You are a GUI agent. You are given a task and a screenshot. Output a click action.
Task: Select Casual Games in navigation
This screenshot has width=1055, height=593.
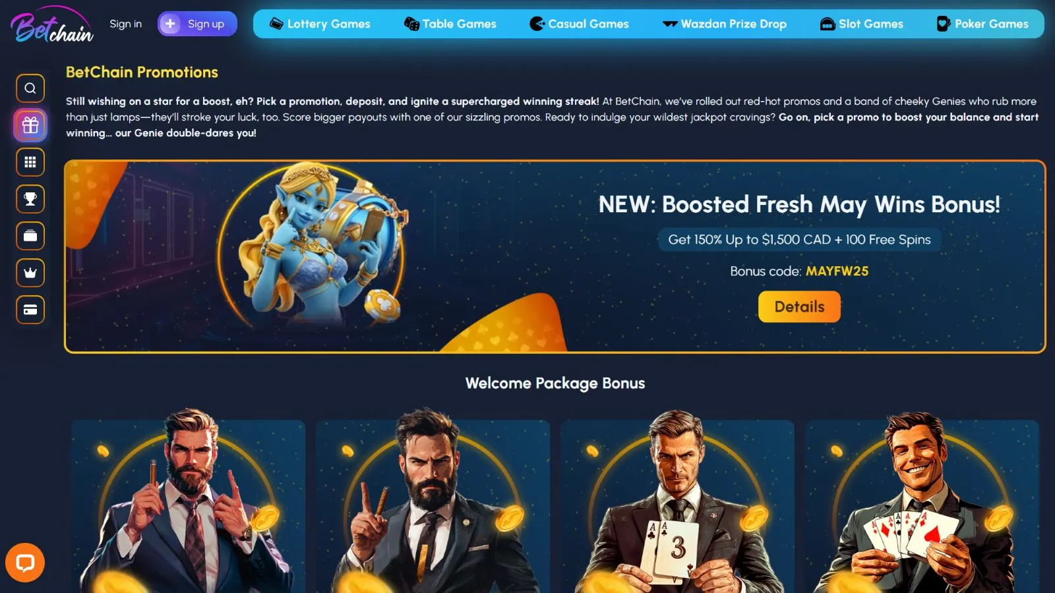[x=580, y=24]
